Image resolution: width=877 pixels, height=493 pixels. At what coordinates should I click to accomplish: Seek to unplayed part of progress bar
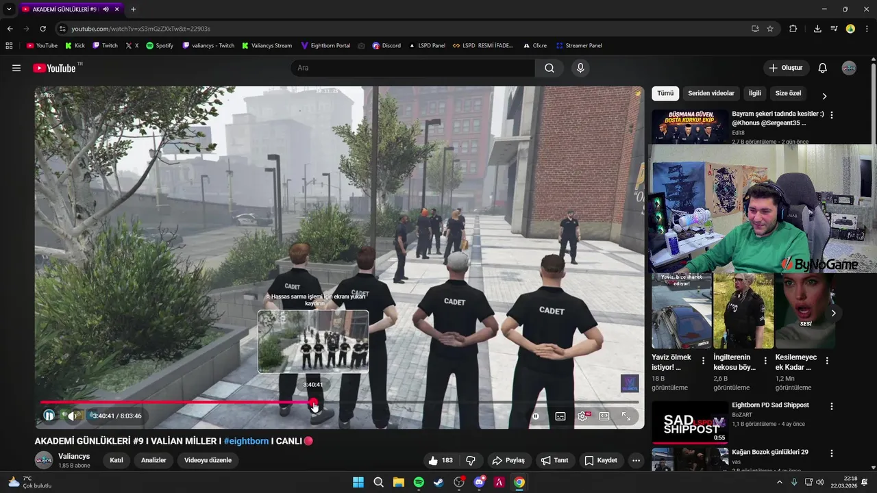tap(478, 403)
